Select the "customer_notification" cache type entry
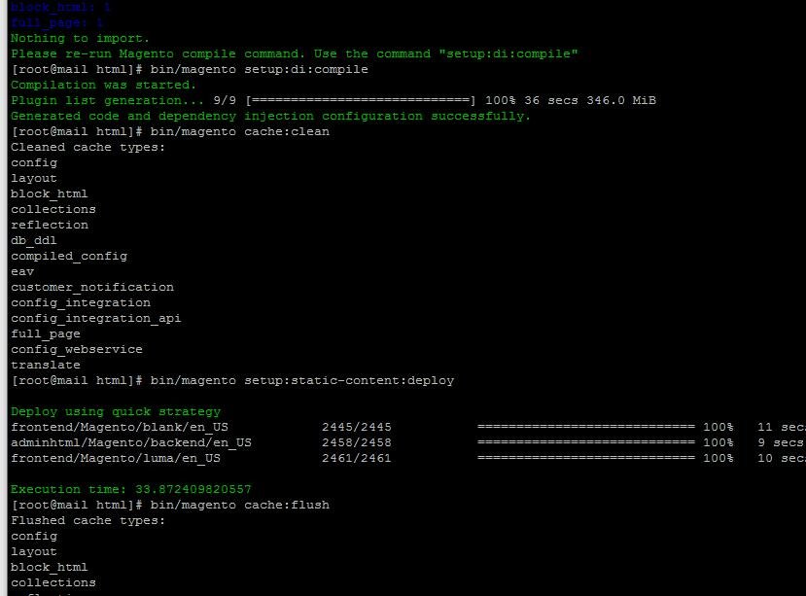 pos(91,287)
